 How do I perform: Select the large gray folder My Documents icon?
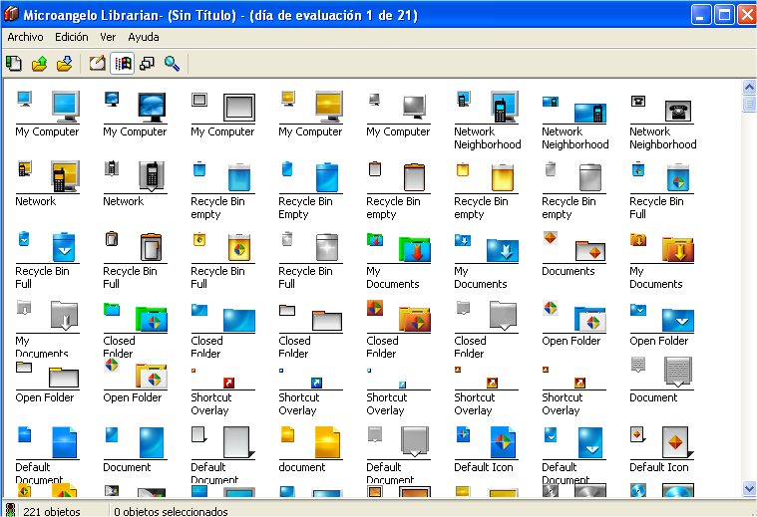pyautogui.click(x=64, y=316)
